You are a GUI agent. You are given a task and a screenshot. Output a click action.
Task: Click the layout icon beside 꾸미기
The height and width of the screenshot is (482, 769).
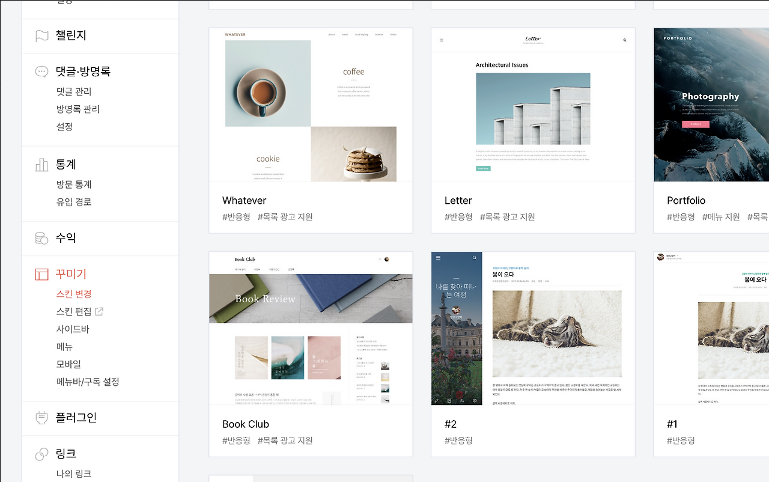[41, 275]
